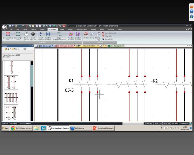The height and width of the screenshot is (155, 194).
Task: Click the Macros list vertical scrollbar
Action: (x=32, y=76)
